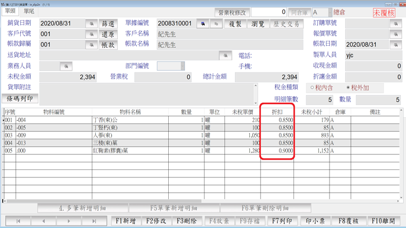406x228 pixels.
Task: Click lookup icon at 送貨地址 field end
Action: (225, 56)
